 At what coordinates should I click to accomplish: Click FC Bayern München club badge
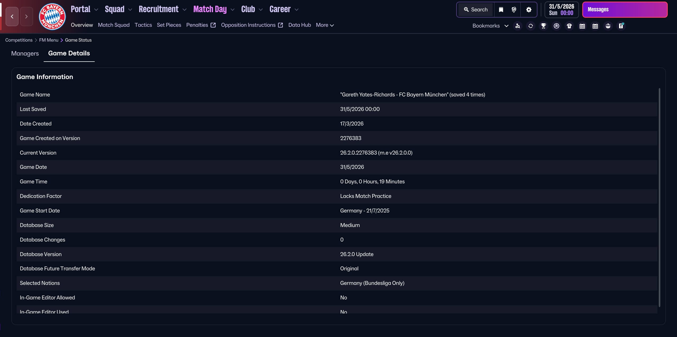(52, 17)
